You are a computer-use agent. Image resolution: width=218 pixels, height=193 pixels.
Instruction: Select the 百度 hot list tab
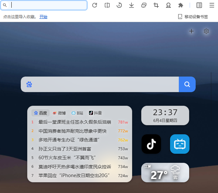click(40, 113)
